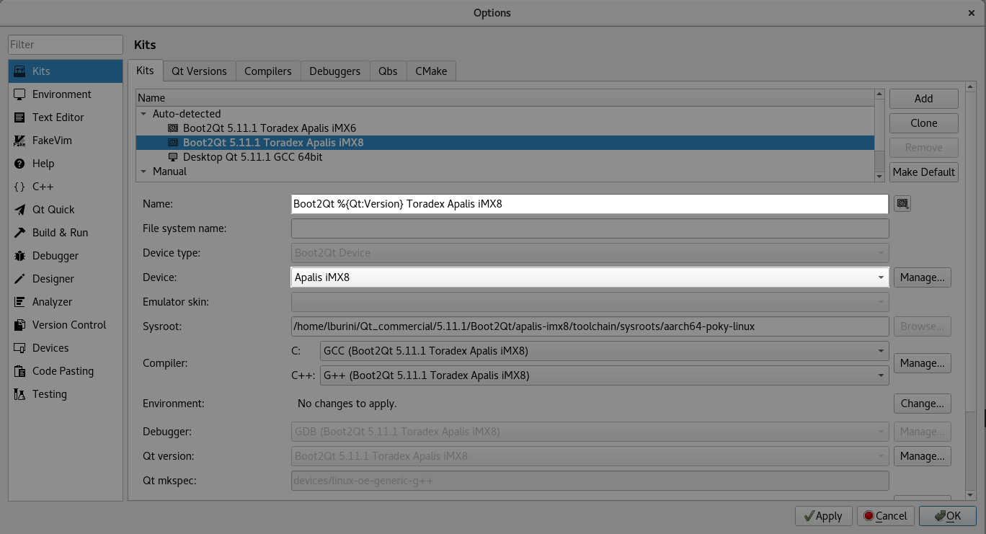This screenshot has height=534, width=986.
Task: Click the Filter search field
Action: (66, 45)
